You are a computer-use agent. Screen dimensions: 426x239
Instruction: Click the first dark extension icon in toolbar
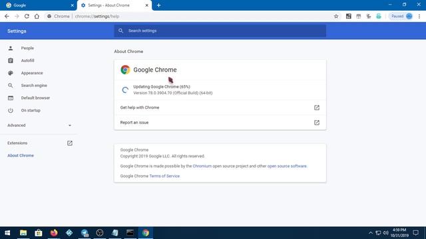click(x=349, y=16)
